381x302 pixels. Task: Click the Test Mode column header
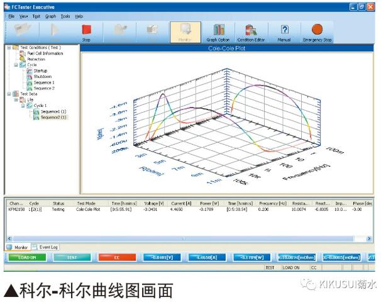coord(86,203)
